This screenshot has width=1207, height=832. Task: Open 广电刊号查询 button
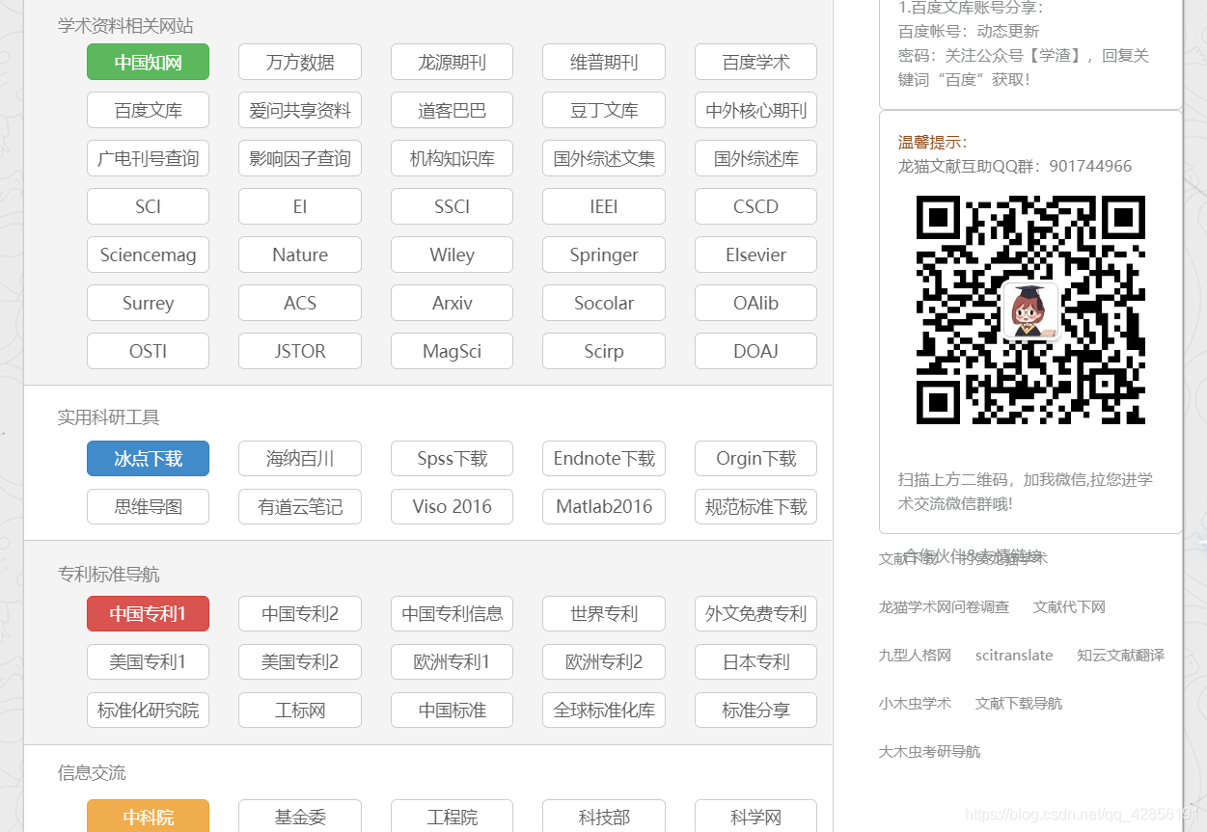tap(148, 158)
